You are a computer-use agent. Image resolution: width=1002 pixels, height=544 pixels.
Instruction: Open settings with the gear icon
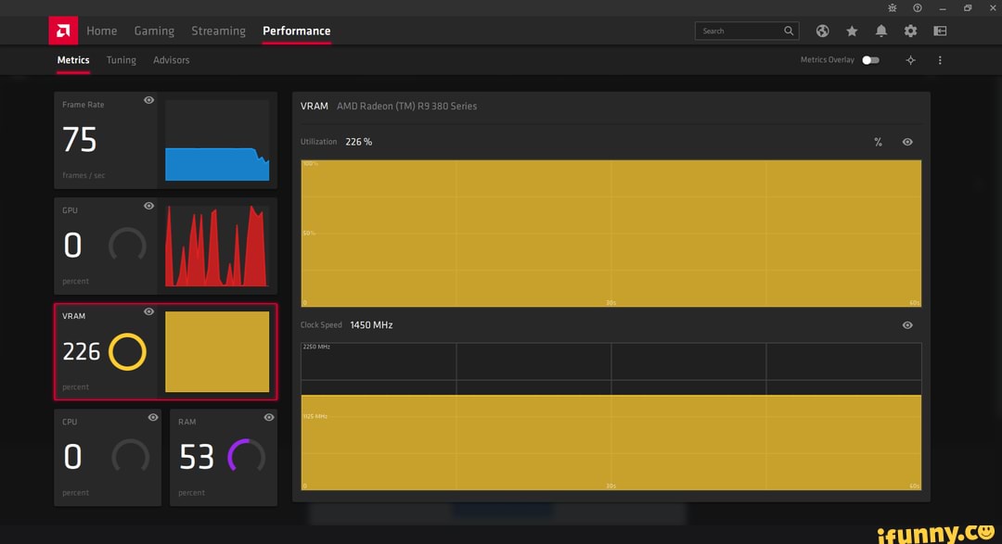(x=911, y=31)
